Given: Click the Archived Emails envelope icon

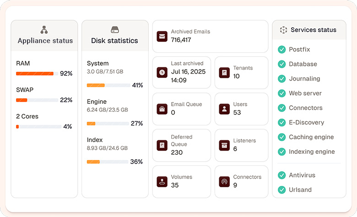Looking at the screenshot, I should (x=162, y=36).
